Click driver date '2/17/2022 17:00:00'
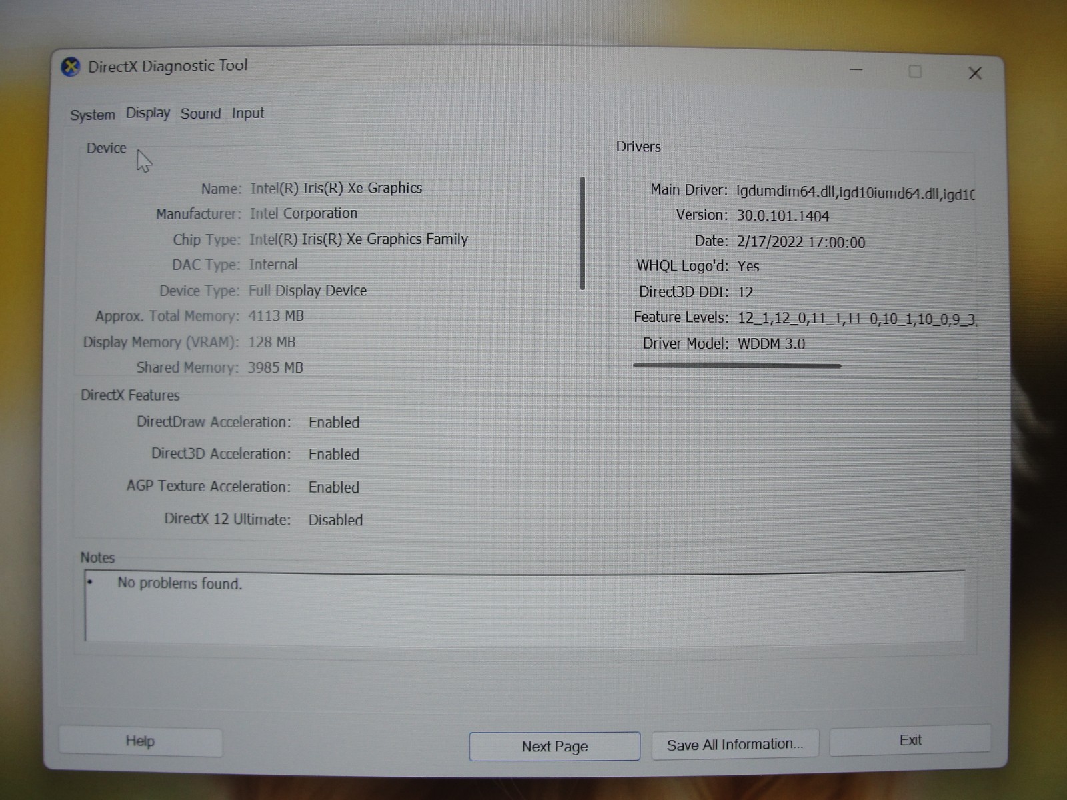Image resolution: width=1067 pixels, height=800 pixels. pos(801,242)
